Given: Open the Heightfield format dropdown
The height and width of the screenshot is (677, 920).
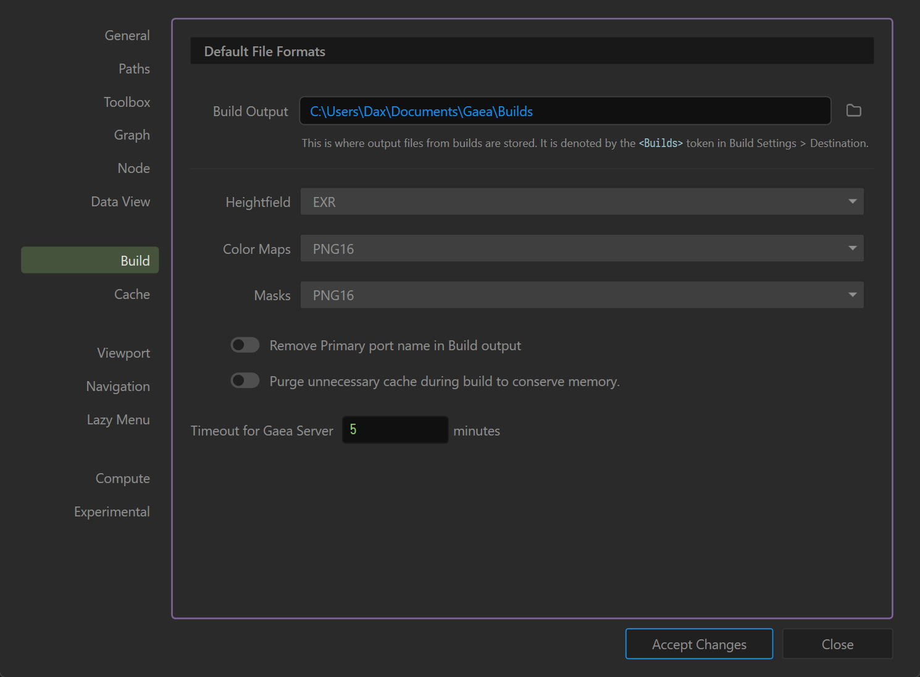Looking at the screenshot, I should click(x=582, y=201).
